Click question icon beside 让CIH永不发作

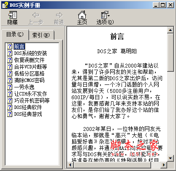[10, 93]
